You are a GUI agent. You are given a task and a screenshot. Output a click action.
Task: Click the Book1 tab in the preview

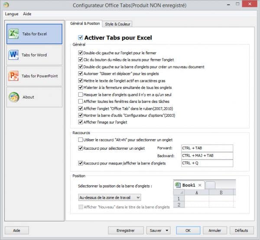click(188, 185)
